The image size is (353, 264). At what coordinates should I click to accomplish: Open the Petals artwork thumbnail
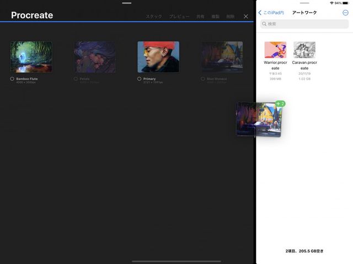95,57
